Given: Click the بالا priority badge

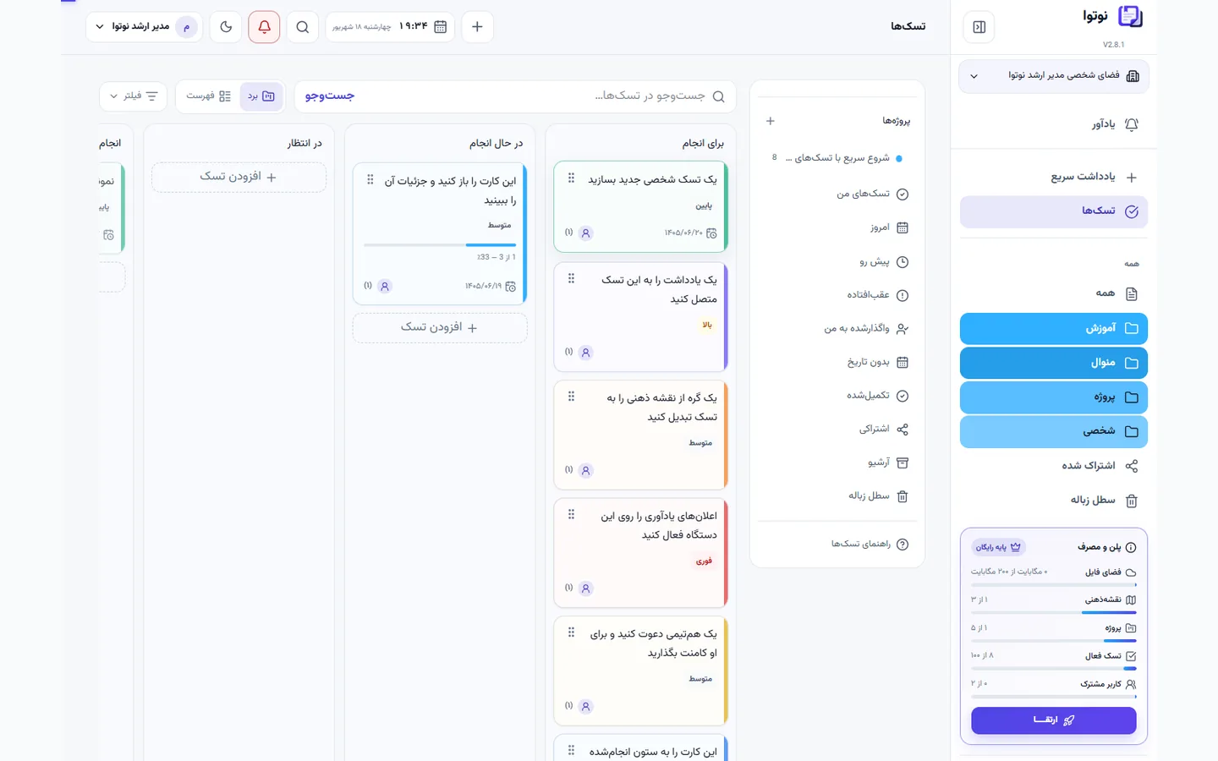Looking at the screenshot, I should point(707,325).
